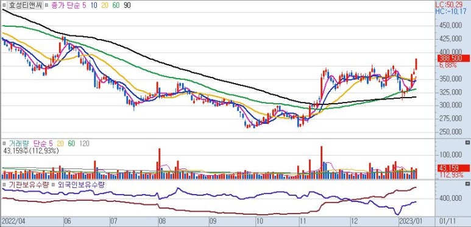Close the holdings panel with its X button
This screenshot has height=227, width=471.
point(467,183)
